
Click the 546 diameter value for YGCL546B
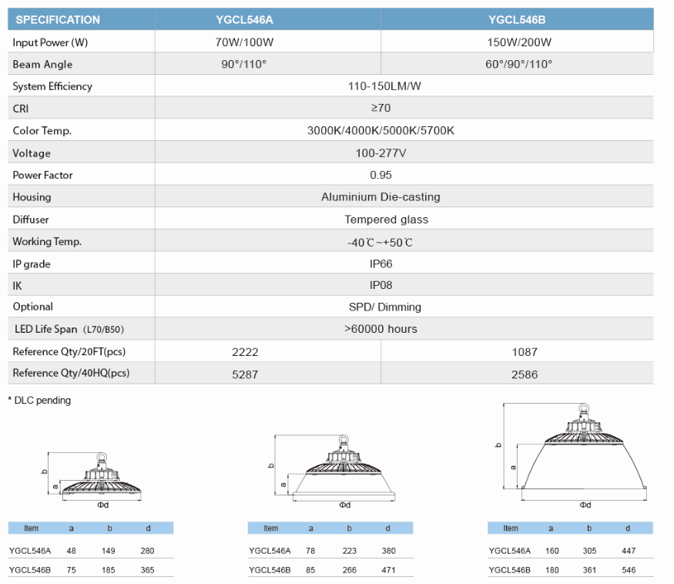click(x=629, y=570)
